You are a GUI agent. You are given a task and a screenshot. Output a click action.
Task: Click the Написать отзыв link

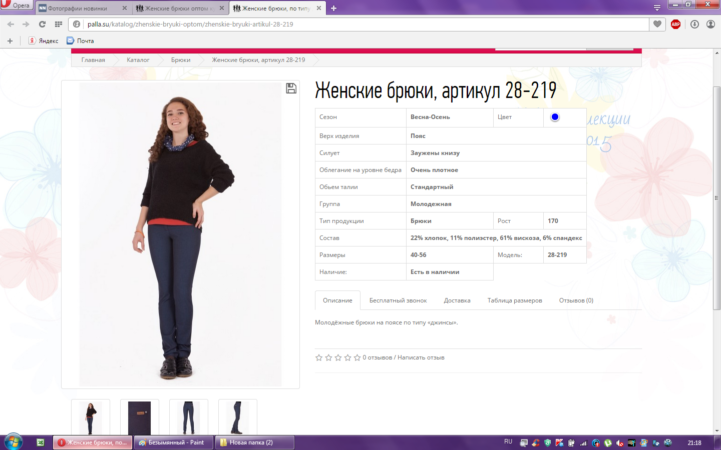point(421,357)
